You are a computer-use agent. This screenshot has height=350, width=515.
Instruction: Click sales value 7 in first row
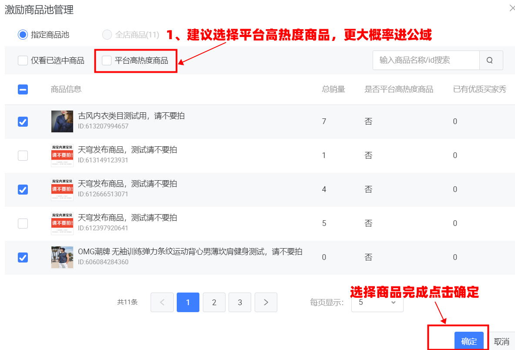click(x=324, y=121)
